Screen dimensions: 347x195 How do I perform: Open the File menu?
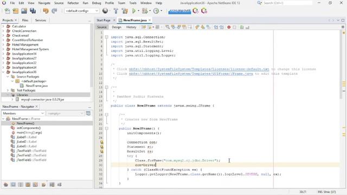(12, 3)
